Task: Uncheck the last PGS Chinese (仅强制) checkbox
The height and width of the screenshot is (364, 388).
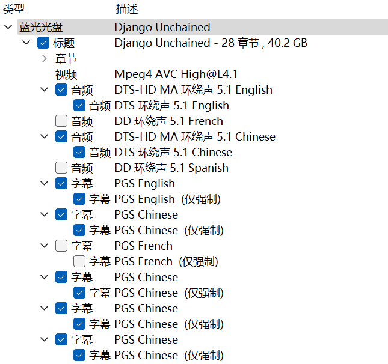Action: click(x=79, y=355)
